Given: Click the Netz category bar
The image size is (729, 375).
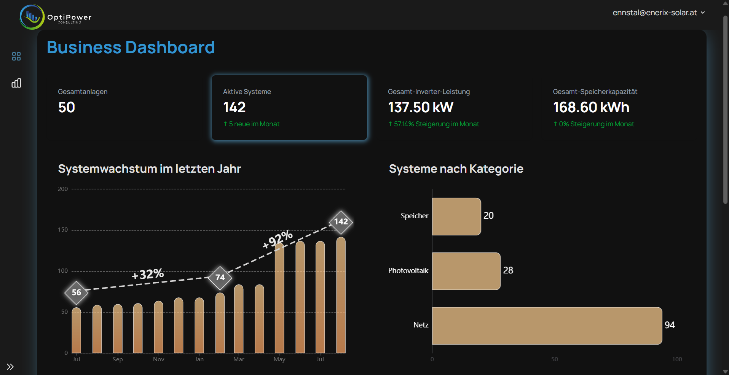Looking at the screenshot, I should [547, 326].
